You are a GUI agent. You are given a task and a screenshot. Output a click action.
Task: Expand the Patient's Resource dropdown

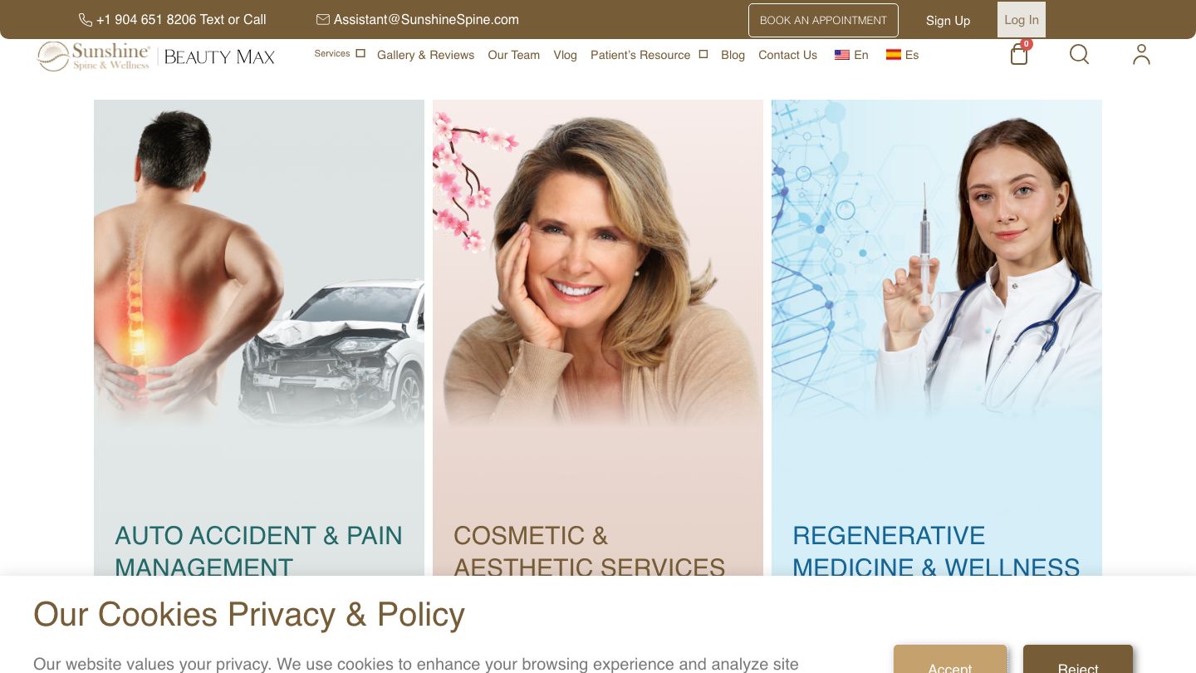tap(649, 55)
